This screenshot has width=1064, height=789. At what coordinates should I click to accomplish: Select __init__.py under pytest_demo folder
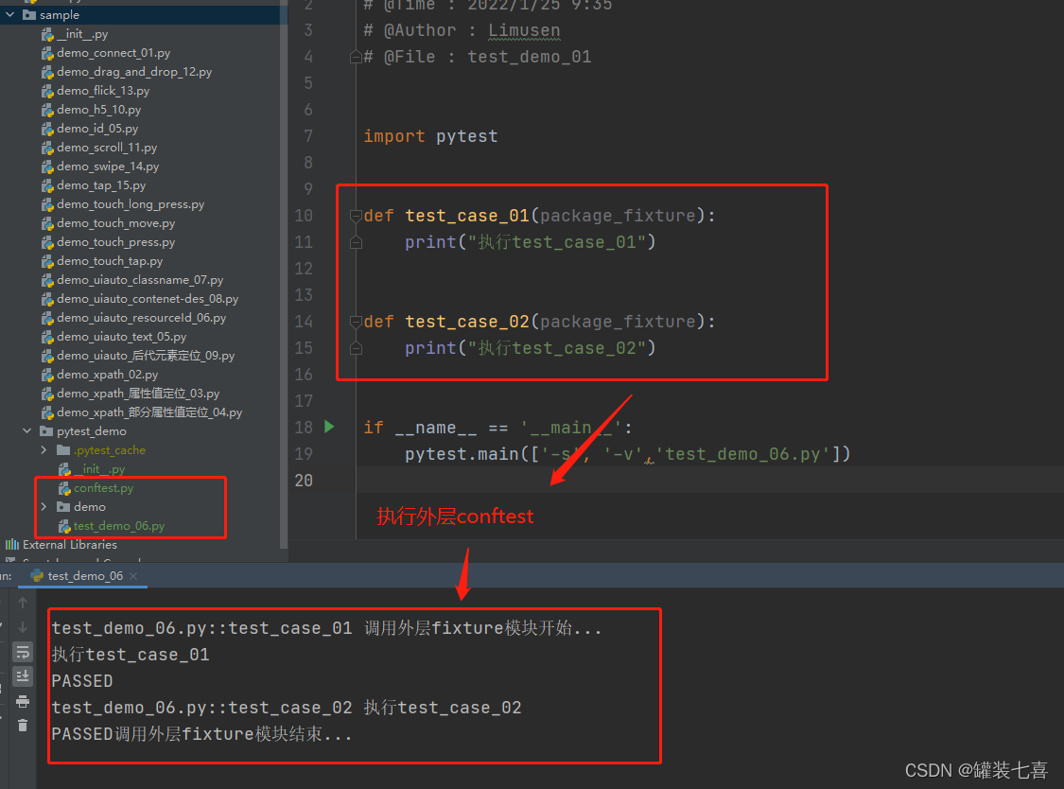coord(99,469)
